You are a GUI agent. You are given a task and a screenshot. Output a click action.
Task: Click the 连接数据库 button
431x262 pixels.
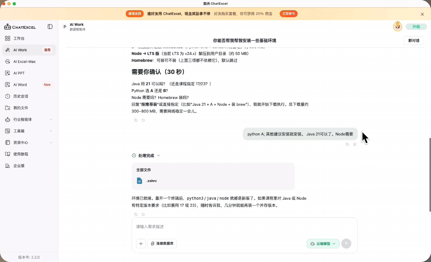(x=162, y=243)
